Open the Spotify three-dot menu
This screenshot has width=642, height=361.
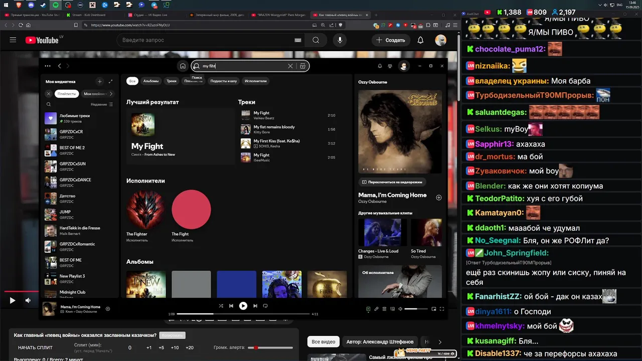pyautogui.click(x=48, y=66)
